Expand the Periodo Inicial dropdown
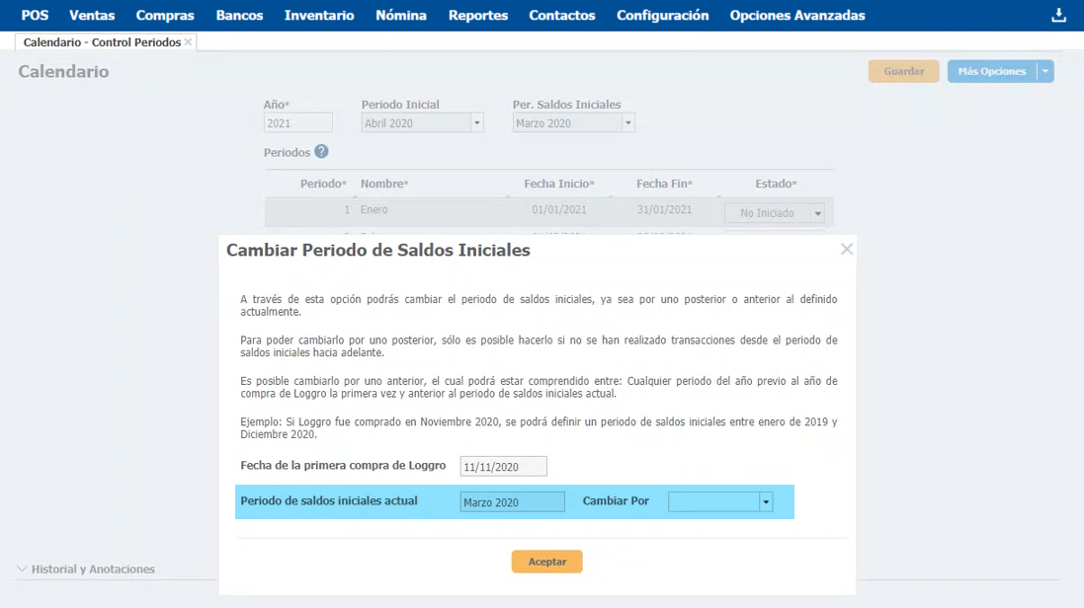Image resolution: width=1084 pixels, height=608 pixels. click(x=477, y=123)
